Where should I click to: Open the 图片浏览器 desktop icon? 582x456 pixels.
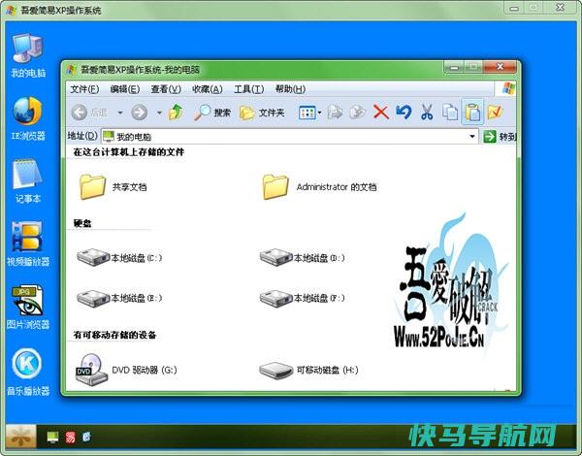(28, 307)
